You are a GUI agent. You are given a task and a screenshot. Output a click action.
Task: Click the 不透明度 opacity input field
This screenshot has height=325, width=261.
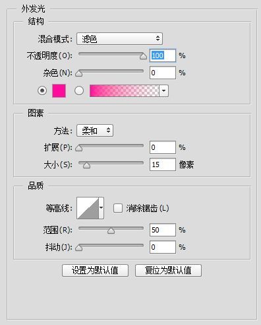[163, 55]
